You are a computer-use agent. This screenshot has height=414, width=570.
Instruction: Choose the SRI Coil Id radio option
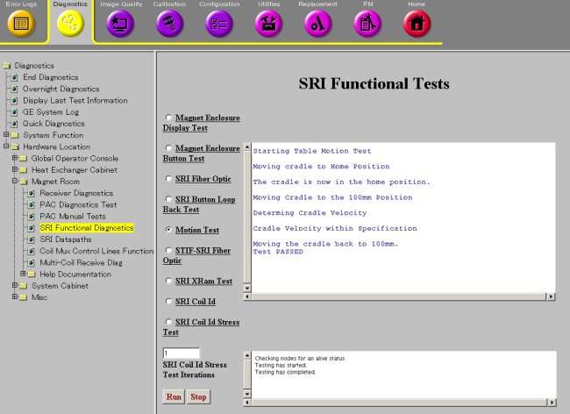click(169, 302)
